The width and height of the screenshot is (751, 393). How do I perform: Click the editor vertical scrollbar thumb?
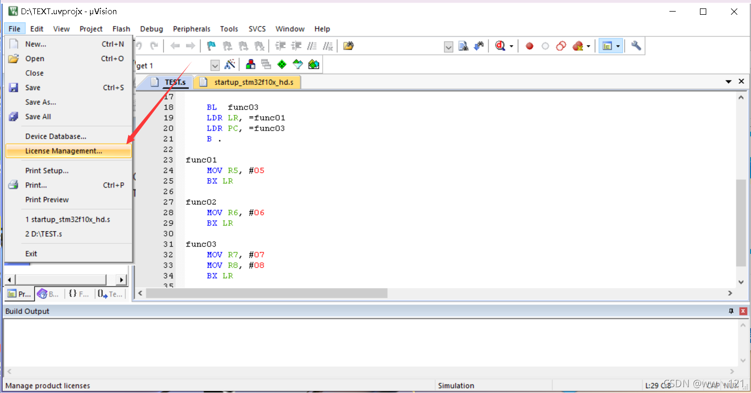coord(741,223)
